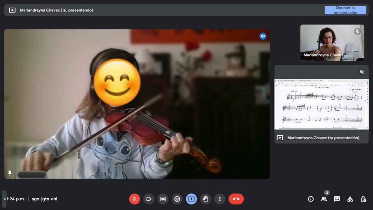Unmute the microphone in the call controls
373x210 pixels.
pos(135,199)
